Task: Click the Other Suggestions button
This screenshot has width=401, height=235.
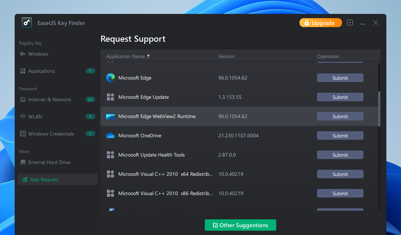Action: point(240,225)
